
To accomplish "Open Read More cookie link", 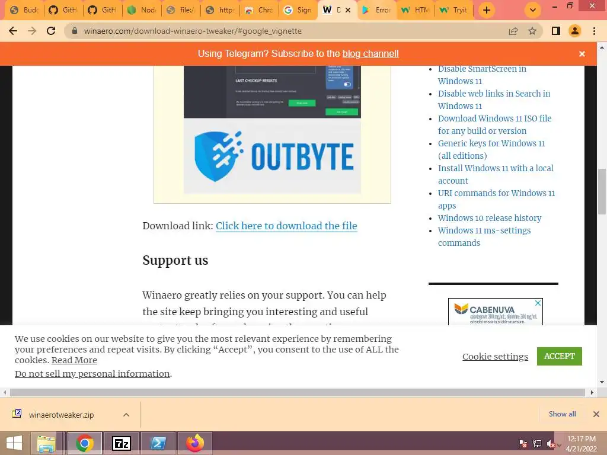I will click(x=74, y=360).
